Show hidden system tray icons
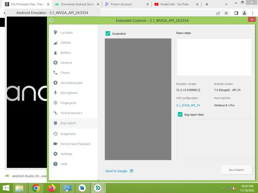This screenshot has width=258, height=193. (222, 188)
